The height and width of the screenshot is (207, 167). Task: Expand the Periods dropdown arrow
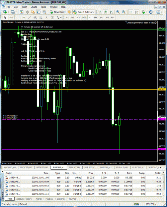(154, 12)
